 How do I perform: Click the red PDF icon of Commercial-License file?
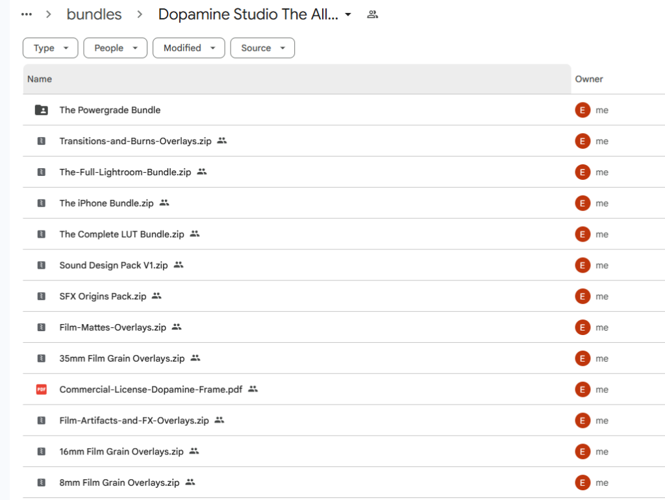click(x=41, y=390)
